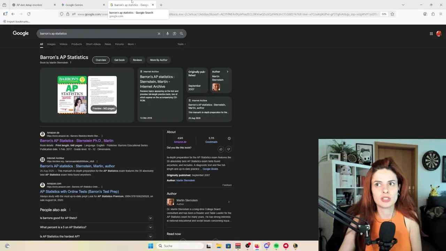Open OBS Studio from the taskbar

[x=247, y=246]
